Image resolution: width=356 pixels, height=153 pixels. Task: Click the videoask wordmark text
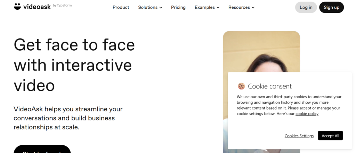pos(38,7)
